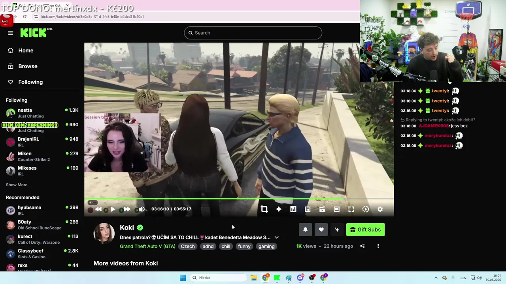Click the Koki channel name
The image size is (506, 284).
pyautogui.click(x=127, y=228)
